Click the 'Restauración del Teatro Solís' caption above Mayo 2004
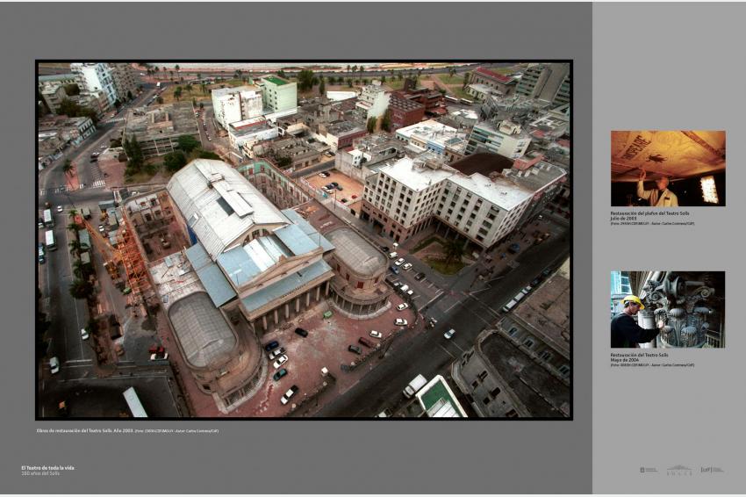This screenshot has width=746, height=497. pyautogui.click(x=640, y=355)
